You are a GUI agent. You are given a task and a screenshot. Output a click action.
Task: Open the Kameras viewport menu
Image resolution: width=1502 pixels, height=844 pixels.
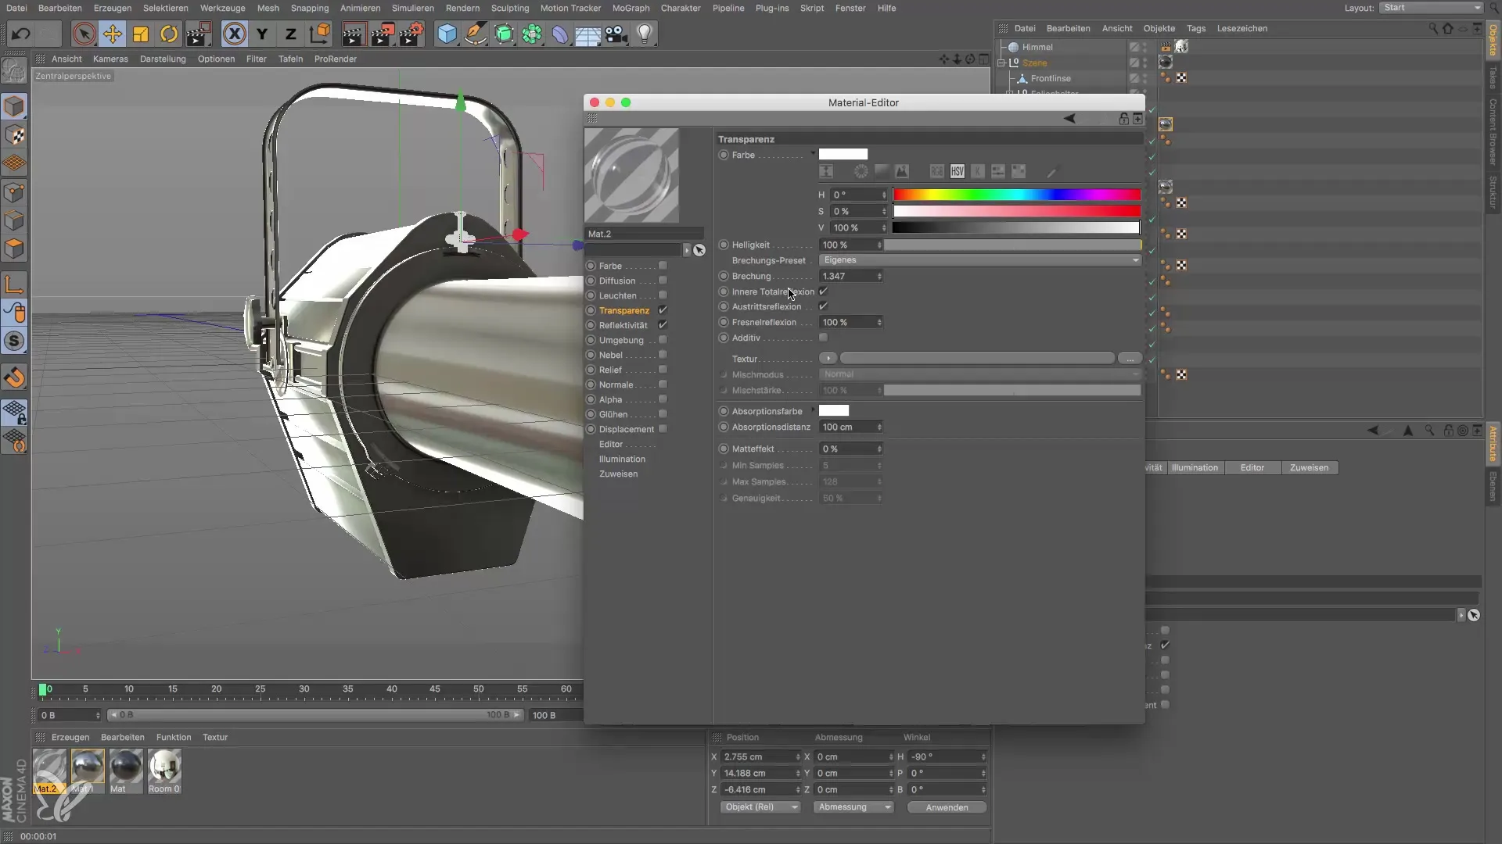coord(110,59)
